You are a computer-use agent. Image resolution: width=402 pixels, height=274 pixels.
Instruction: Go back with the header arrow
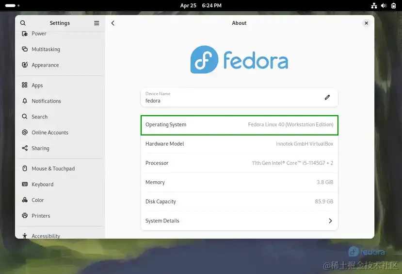pos(113,23)
